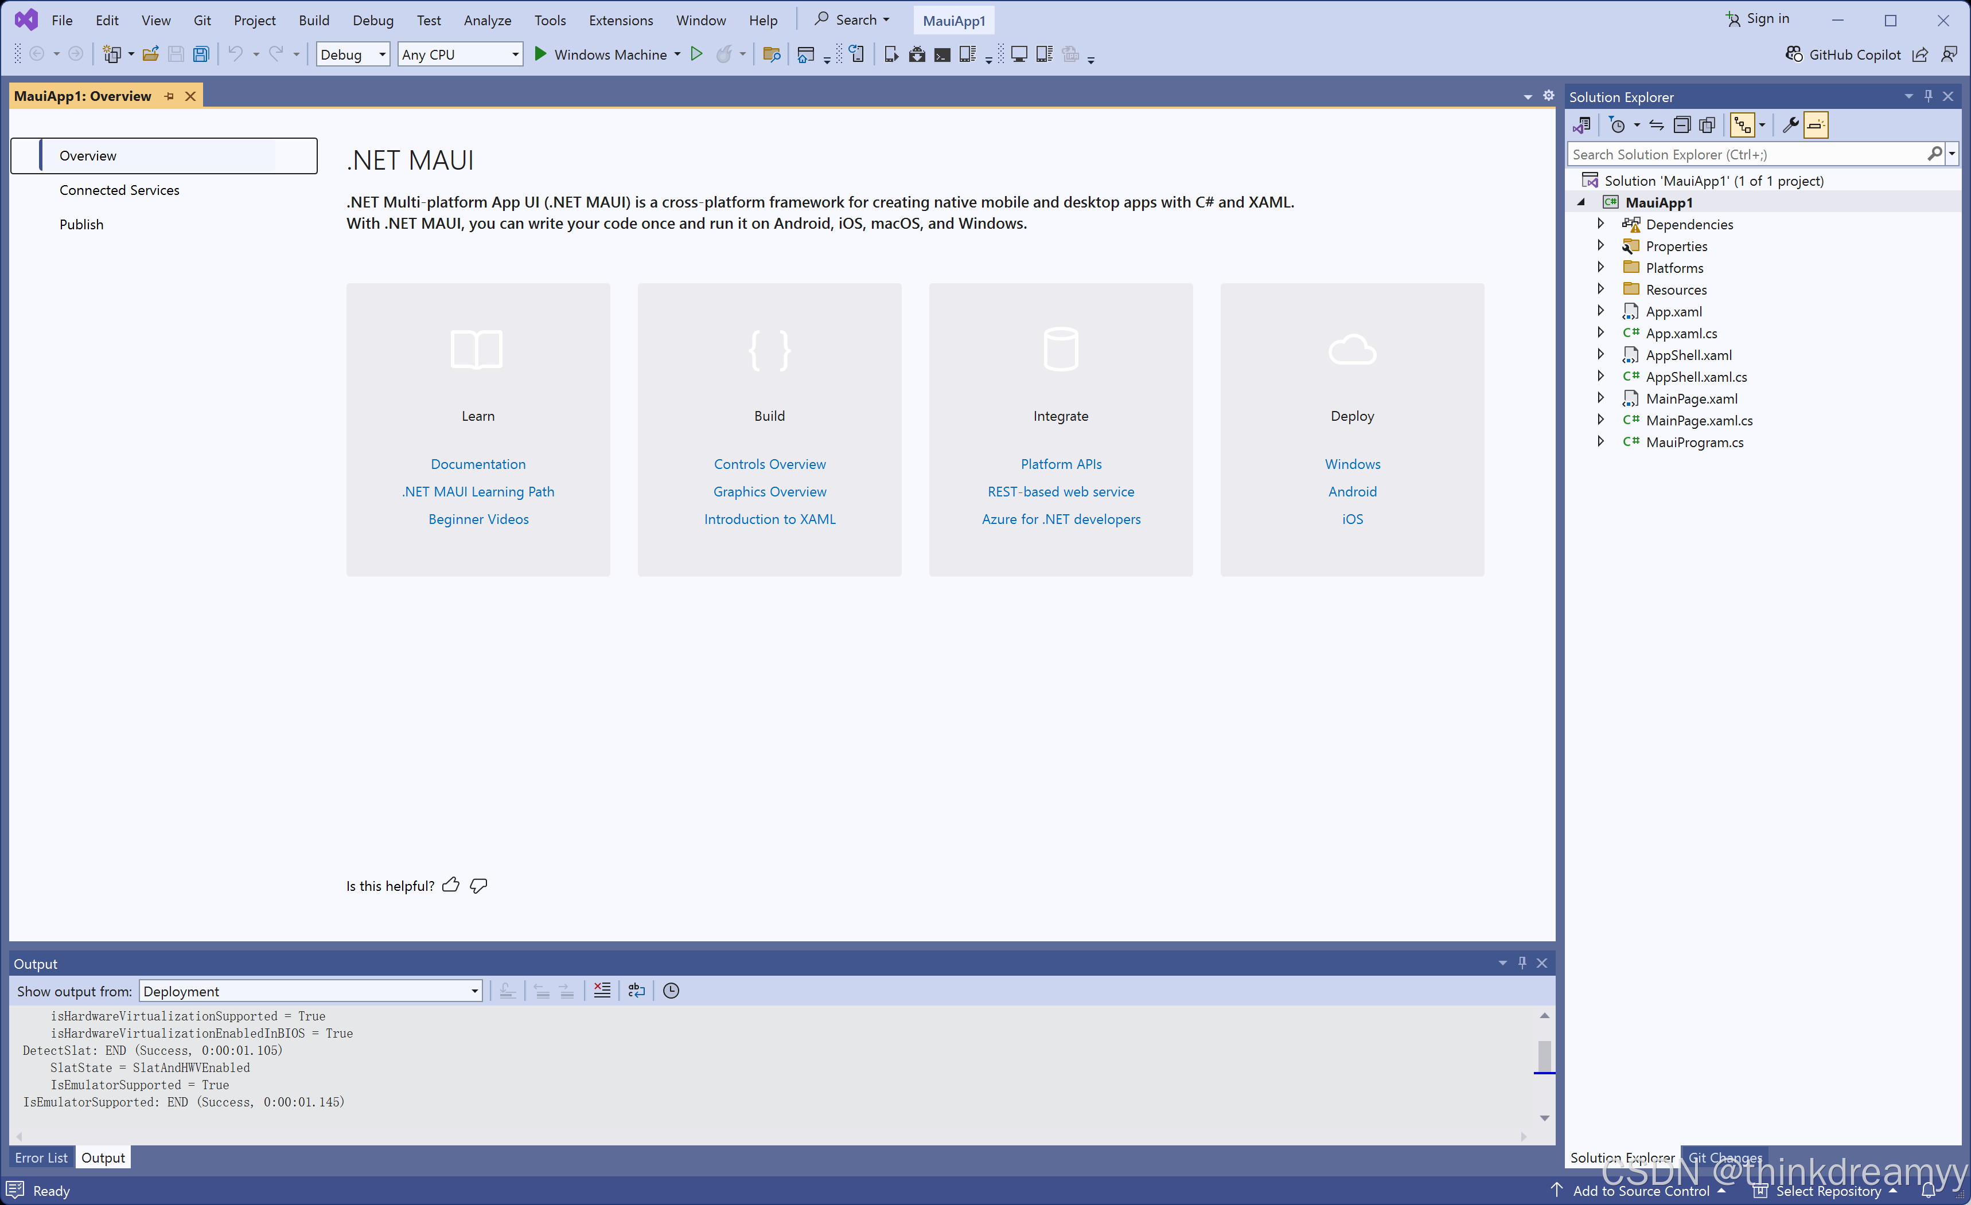Toggle pin on MauiApp1: Overview tab

point(169,96)
